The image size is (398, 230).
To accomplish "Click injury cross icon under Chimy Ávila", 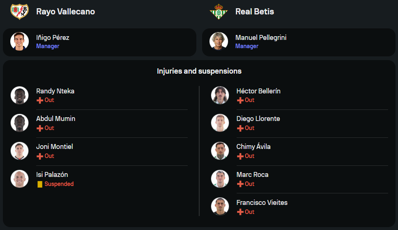I will tap(240, 156).
